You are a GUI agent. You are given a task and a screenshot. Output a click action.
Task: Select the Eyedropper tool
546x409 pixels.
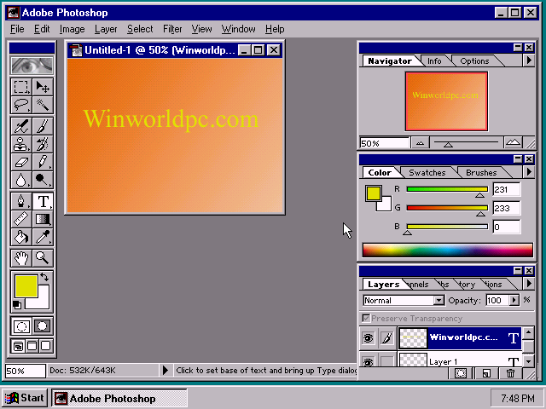pyautogui.click(x=43, y=237)
